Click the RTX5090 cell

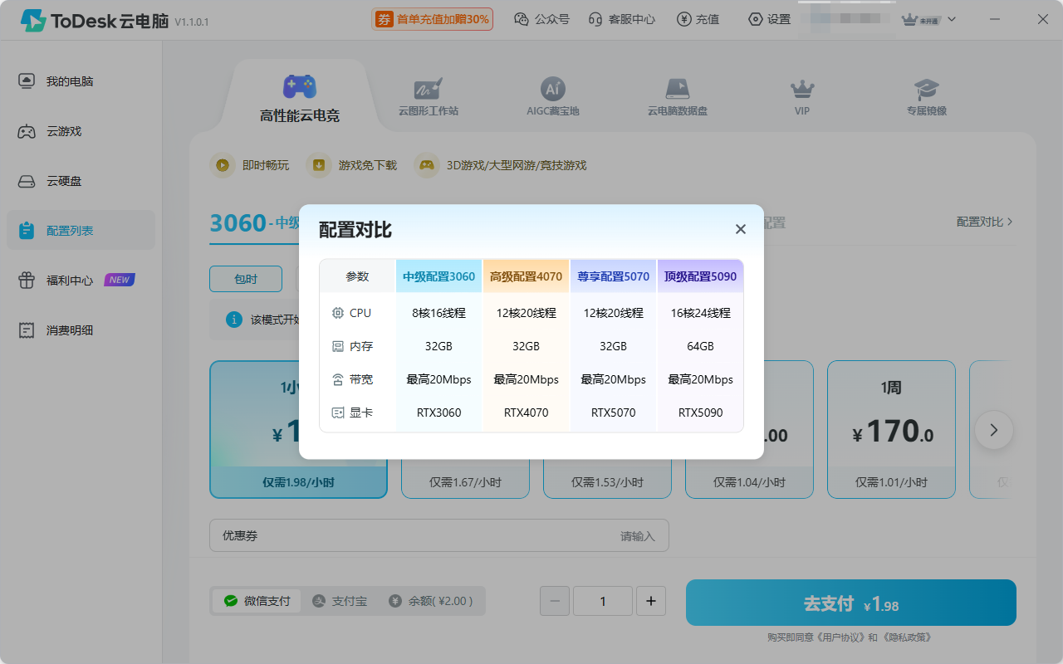tap(701, 413)
